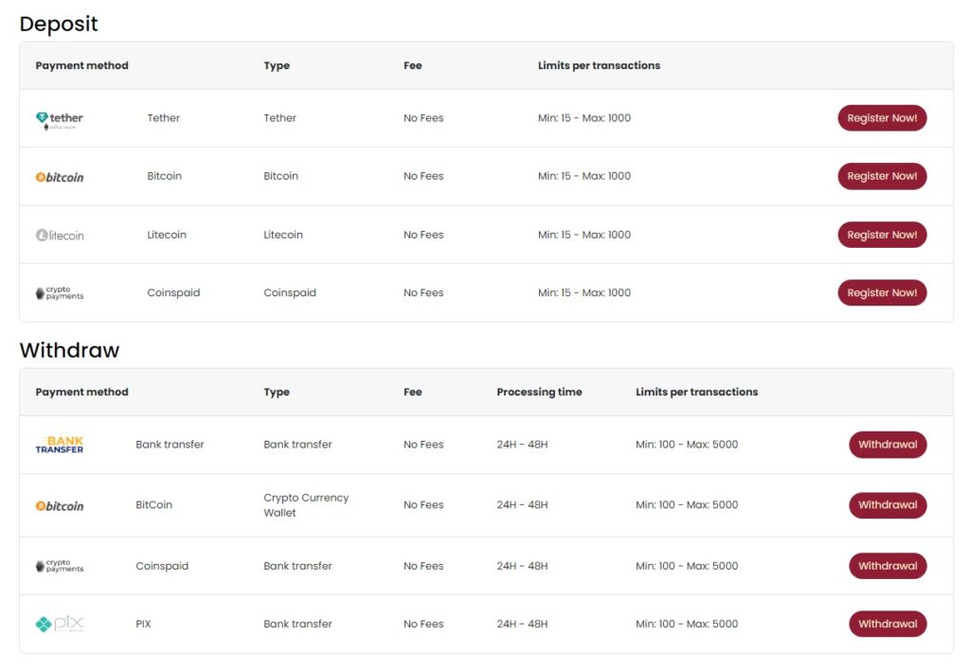Click the PIX logo icon
Image resolution: width=970 pixels, height=668 pixels.
click(60, 624)
